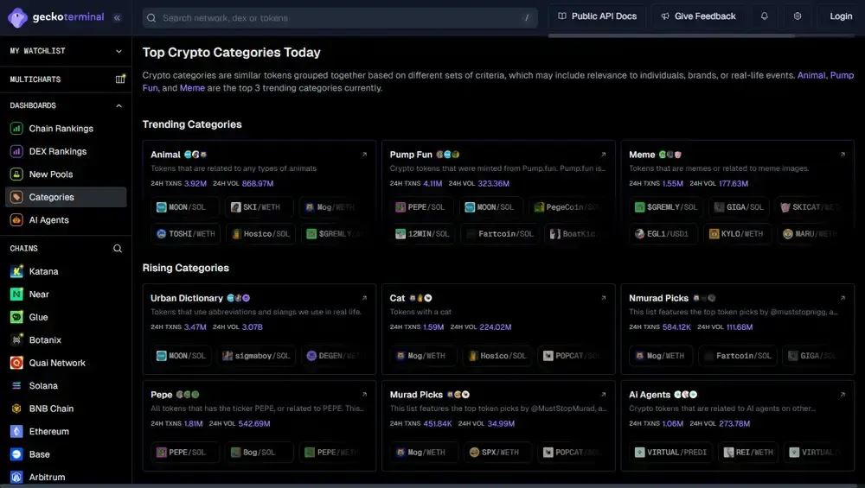Collapse sidebar with double-chevron icon

(117, 17)
